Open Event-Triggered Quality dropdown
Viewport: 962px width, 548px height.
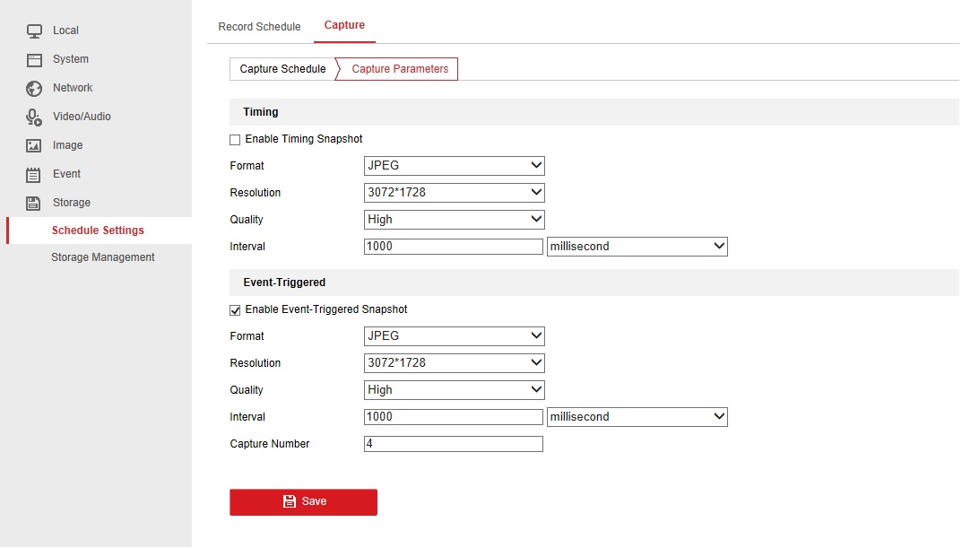point(455,390)
